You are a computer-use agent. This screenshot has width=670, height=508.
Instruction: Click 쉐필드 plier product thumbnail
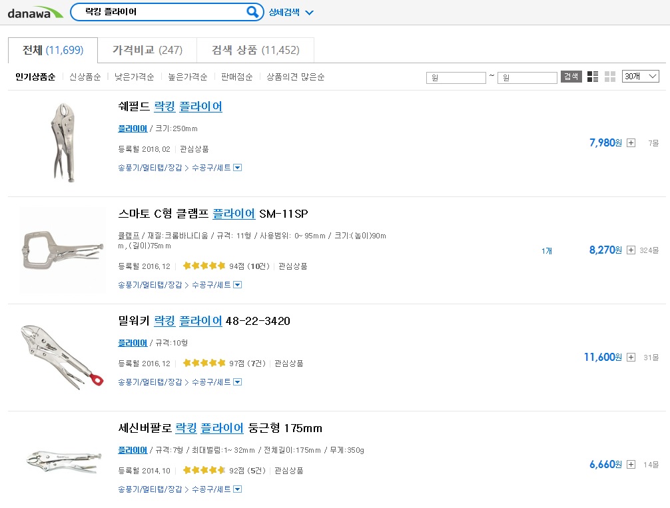[x=63, y=142]
